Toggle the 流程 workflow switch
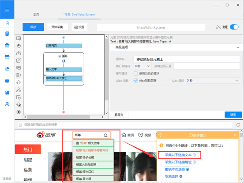244x183 pixels. click(x=234, y=27)
